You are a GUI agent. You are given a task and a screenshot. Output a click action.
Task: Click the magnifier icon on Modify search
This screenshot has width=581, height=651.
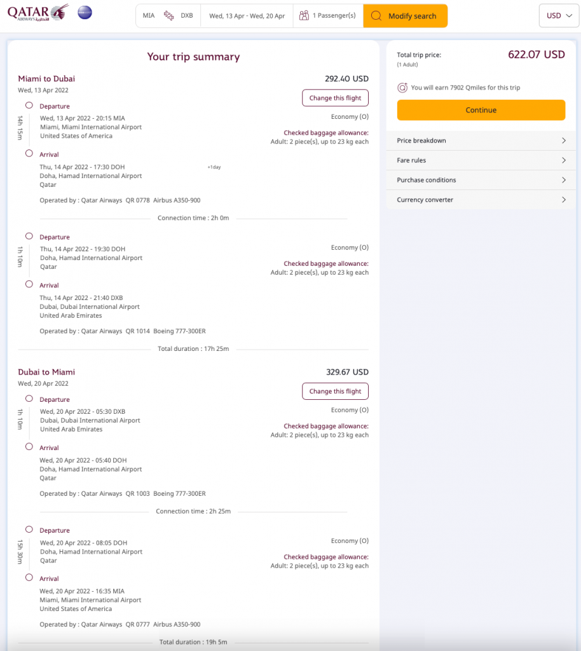point(376,16)
